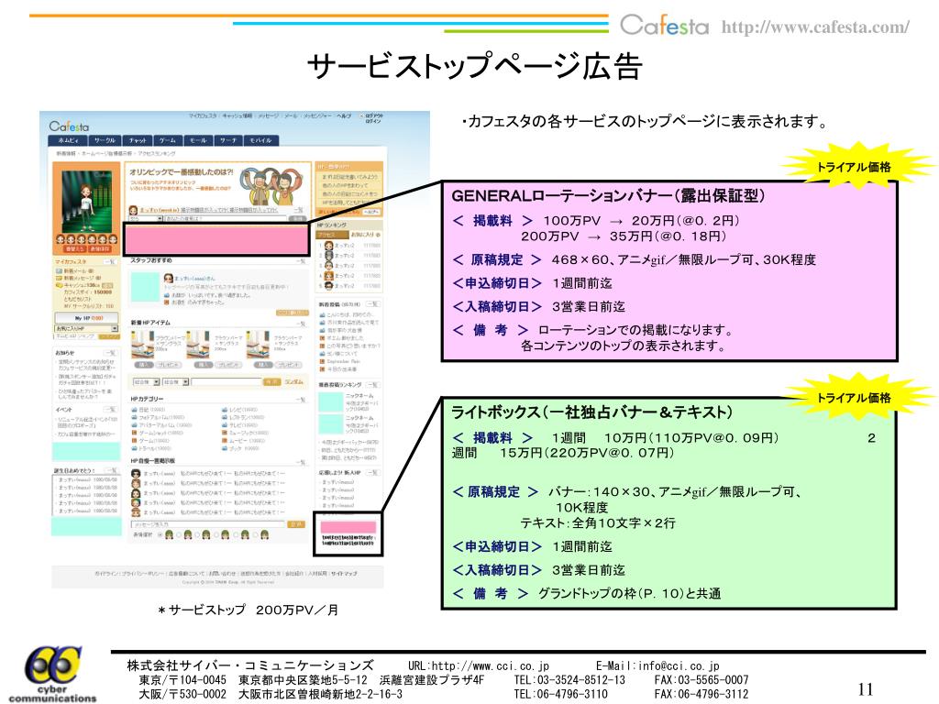Click the ランダム link
The image size is (939, 704).
pos(293,382)
